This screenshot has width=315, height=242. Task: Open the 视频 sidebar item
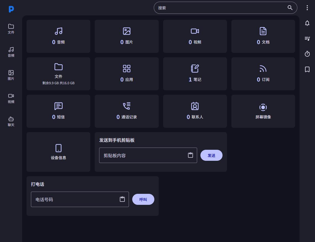coord(11,98)
